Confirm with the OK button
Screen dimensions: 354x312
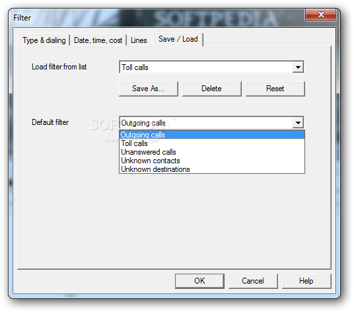click(199, 281)
